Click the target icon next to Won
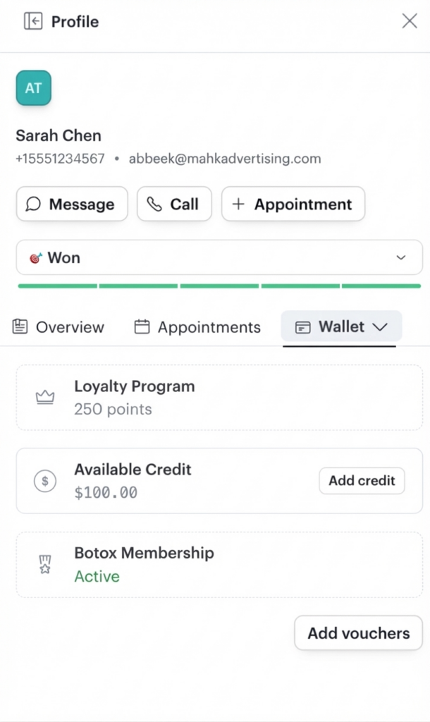Screen dimensions: 430x722 coord(35,258)
